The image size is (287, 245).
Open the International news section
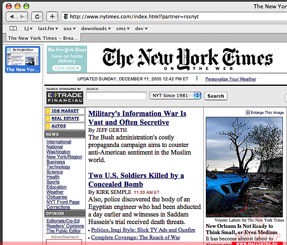pos(59,142)
